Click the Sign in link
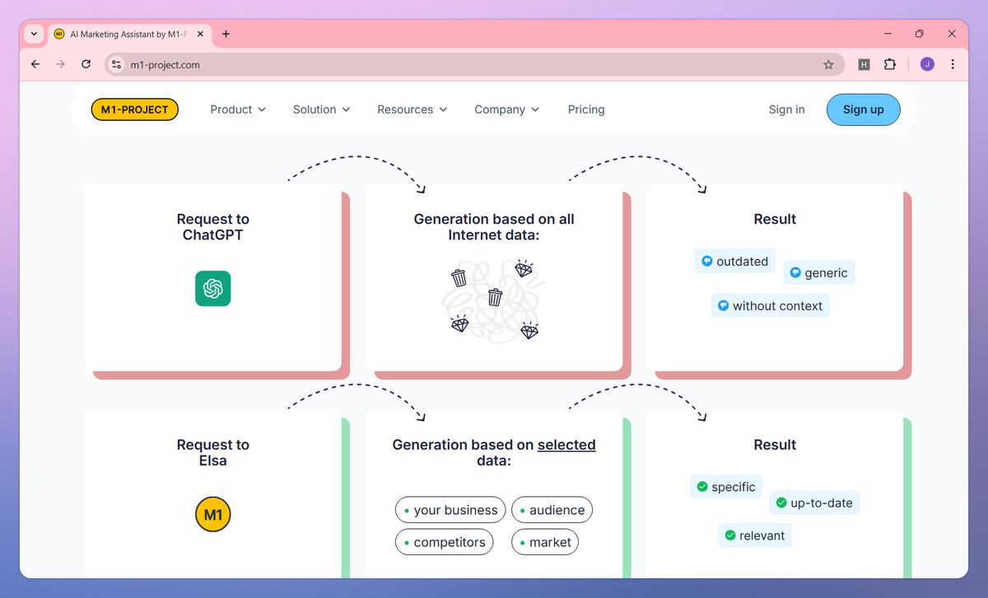This screenshot has height=598, width=988. 787,109
